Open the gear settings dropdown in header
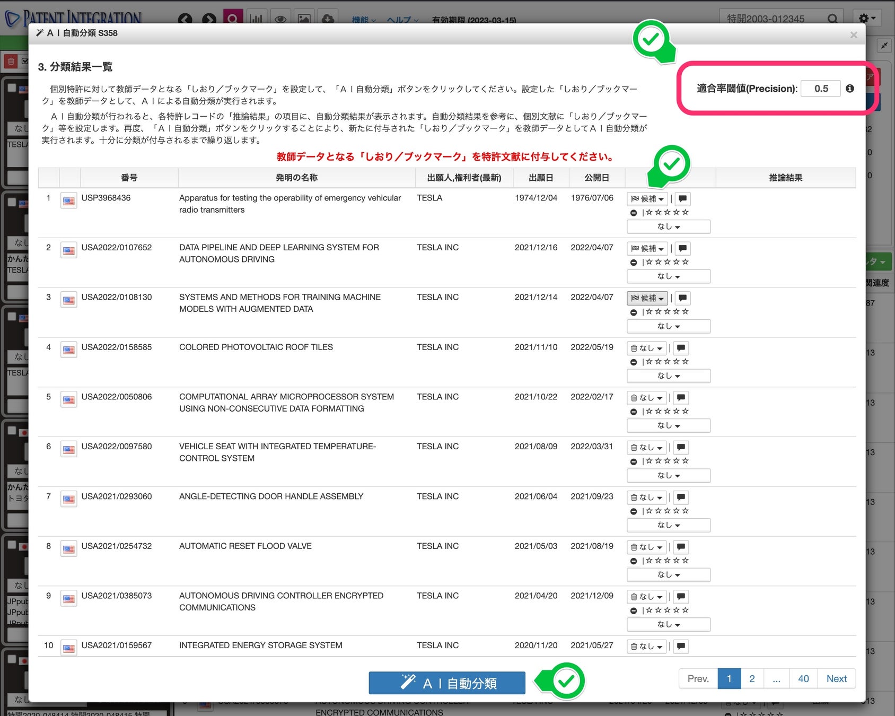Viewport: 895px width, 716px height. 867,19
